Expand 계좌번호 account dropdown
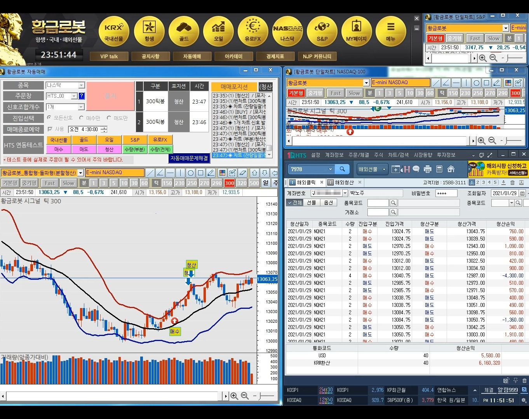The width and height of the screenshot is (529, 419). (x=345, y=193)
